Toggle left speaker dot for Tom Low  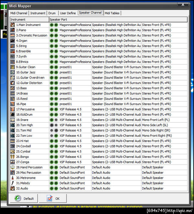pyautogui.click(x=52, y=136)
